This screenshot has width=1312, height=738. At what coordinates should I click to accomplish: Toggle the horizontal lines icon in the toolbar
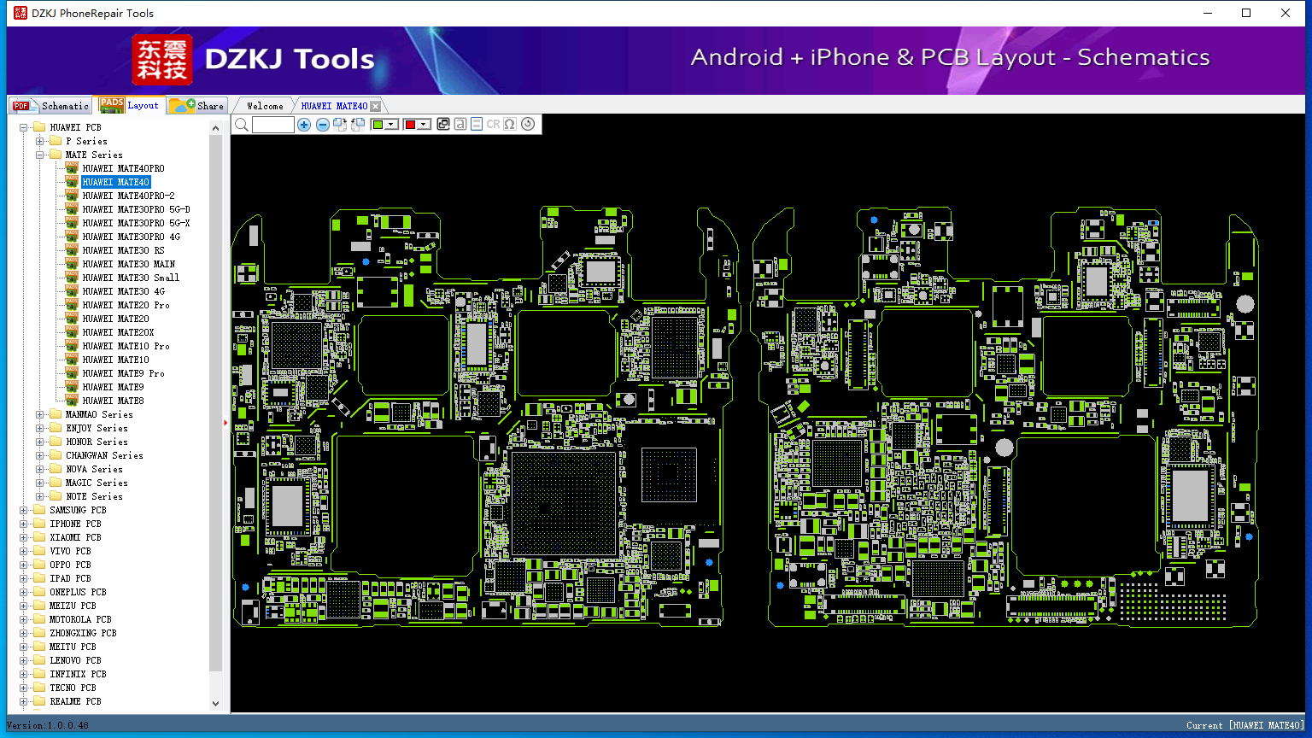click(477, 125)
